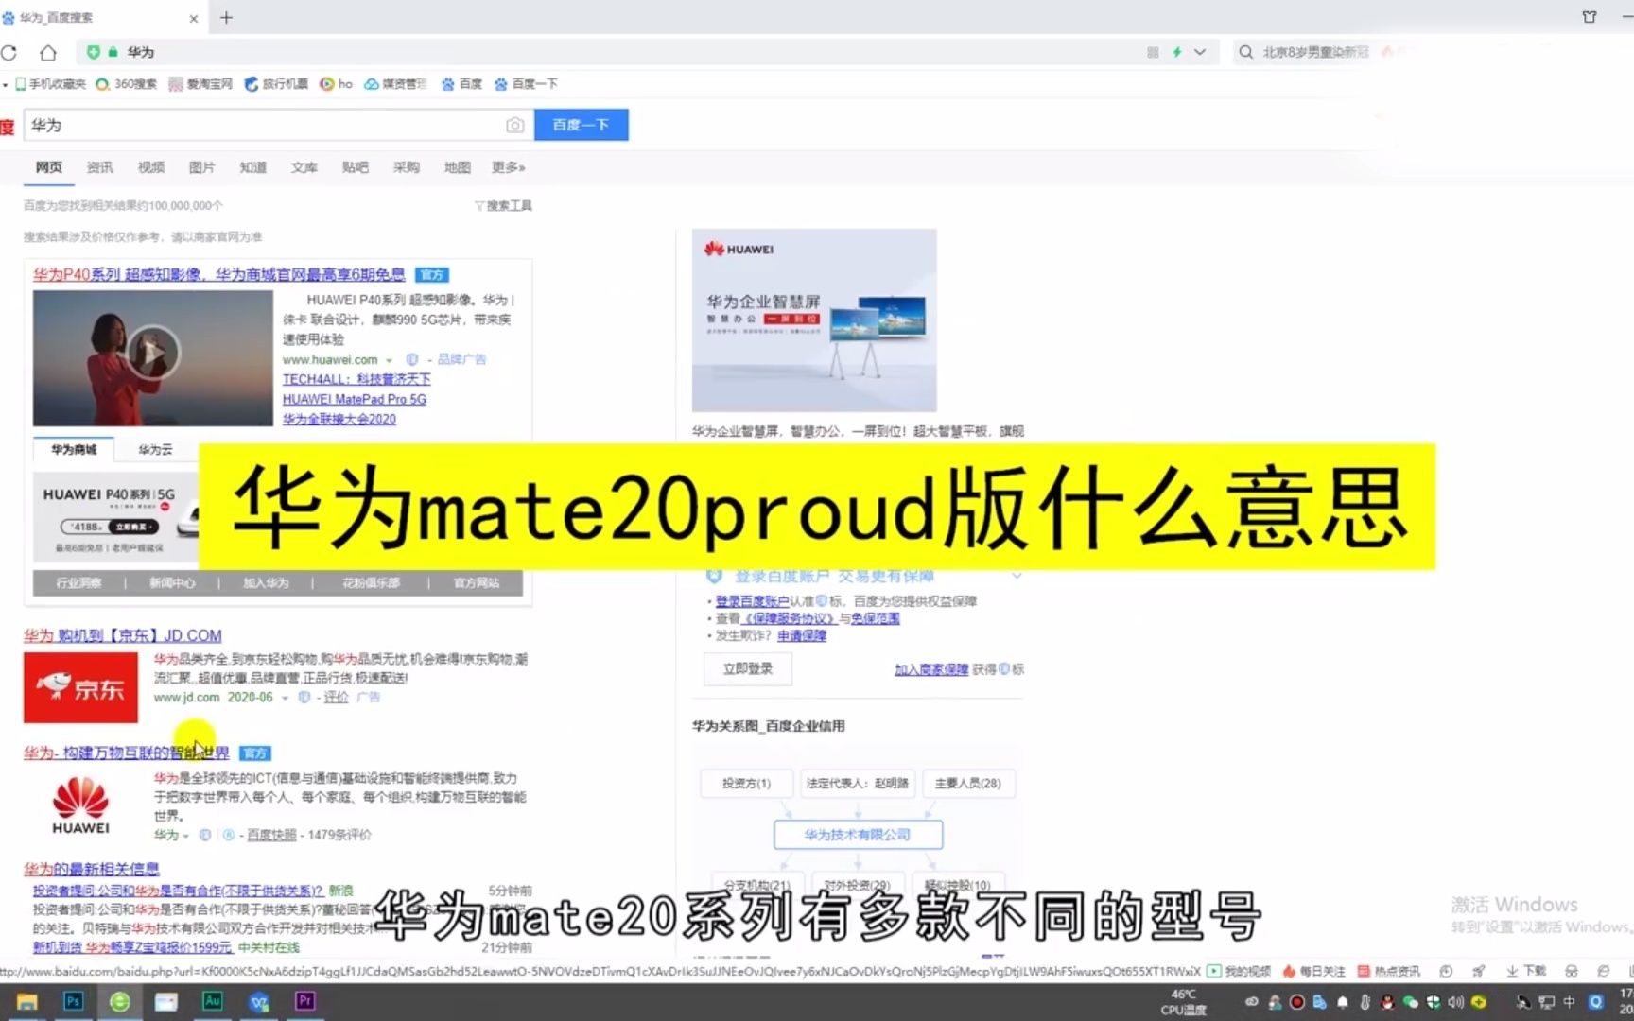Switch to the 视频 tab
The image size is (1634, 1021).
[150, 167]
